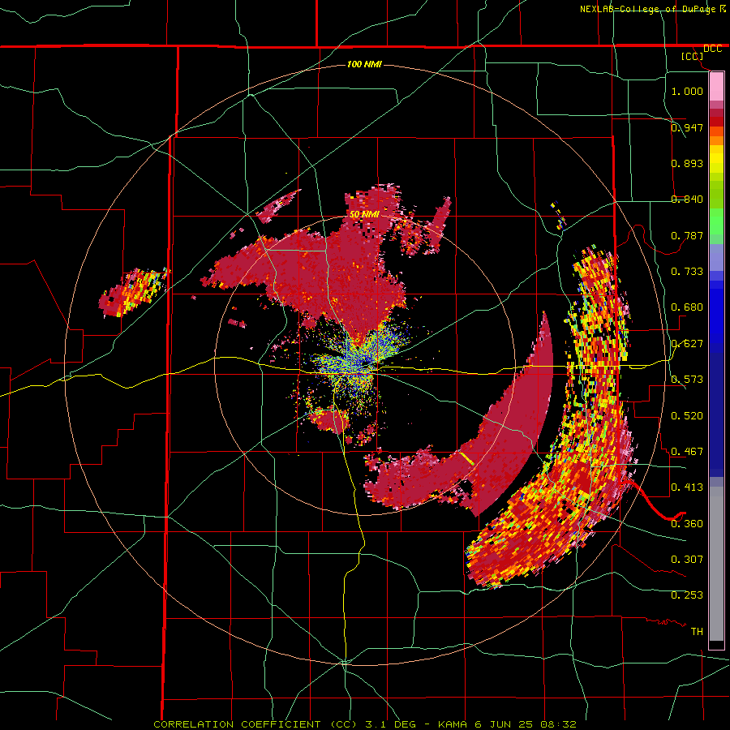Pick the black swatch at the legend bottom
730x730 pixels.
click(x=716, y=645)
